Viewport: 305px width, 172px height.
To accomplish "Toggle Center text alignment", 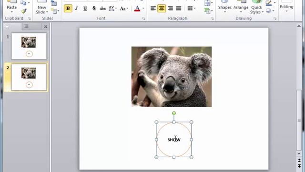I will click(x=162, y=9).
